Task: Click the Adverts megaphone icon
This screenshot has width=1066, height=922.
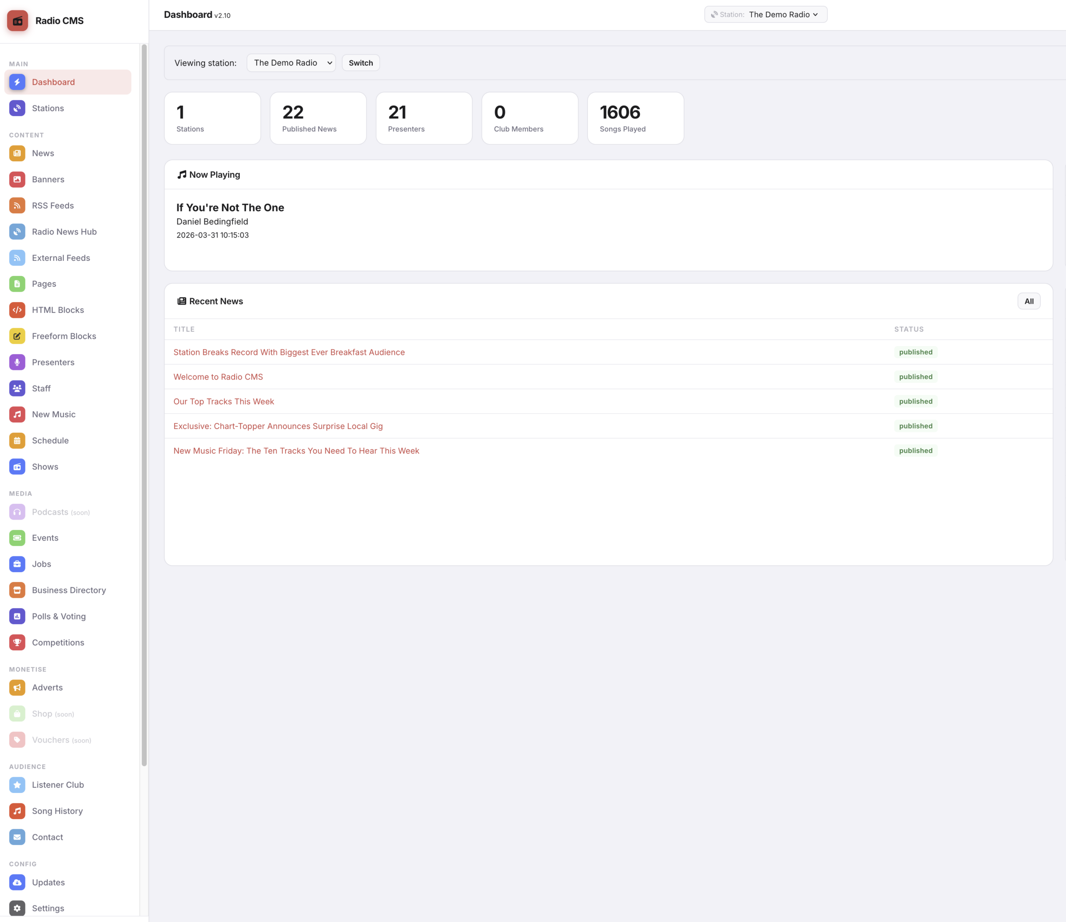Action: 17,687
